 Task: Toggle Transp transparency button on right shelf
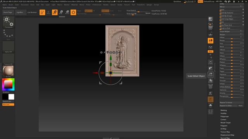(x=210, y=93)
